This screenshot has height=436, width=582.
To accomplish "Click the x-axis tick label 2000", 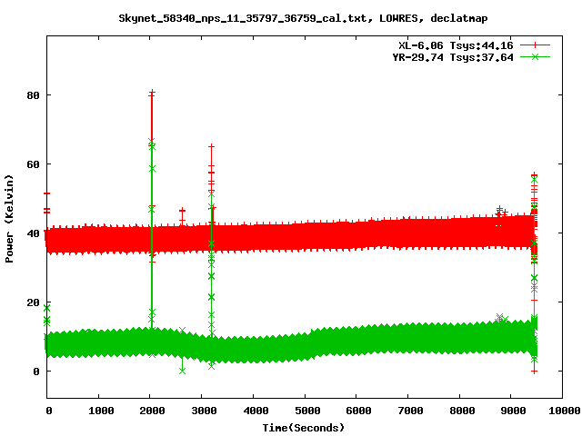I will click(152, 411).
